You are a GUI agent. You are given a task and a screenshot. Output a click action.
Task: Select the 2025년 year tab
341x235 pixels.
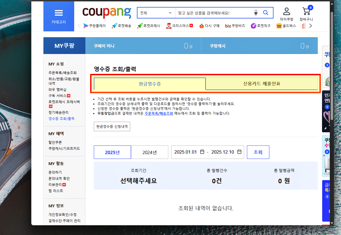112,152
